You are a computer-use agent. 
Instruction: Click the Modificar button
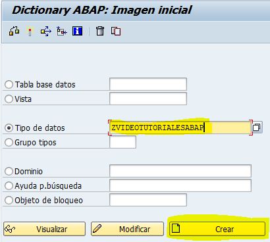click(x=127, y=229)
